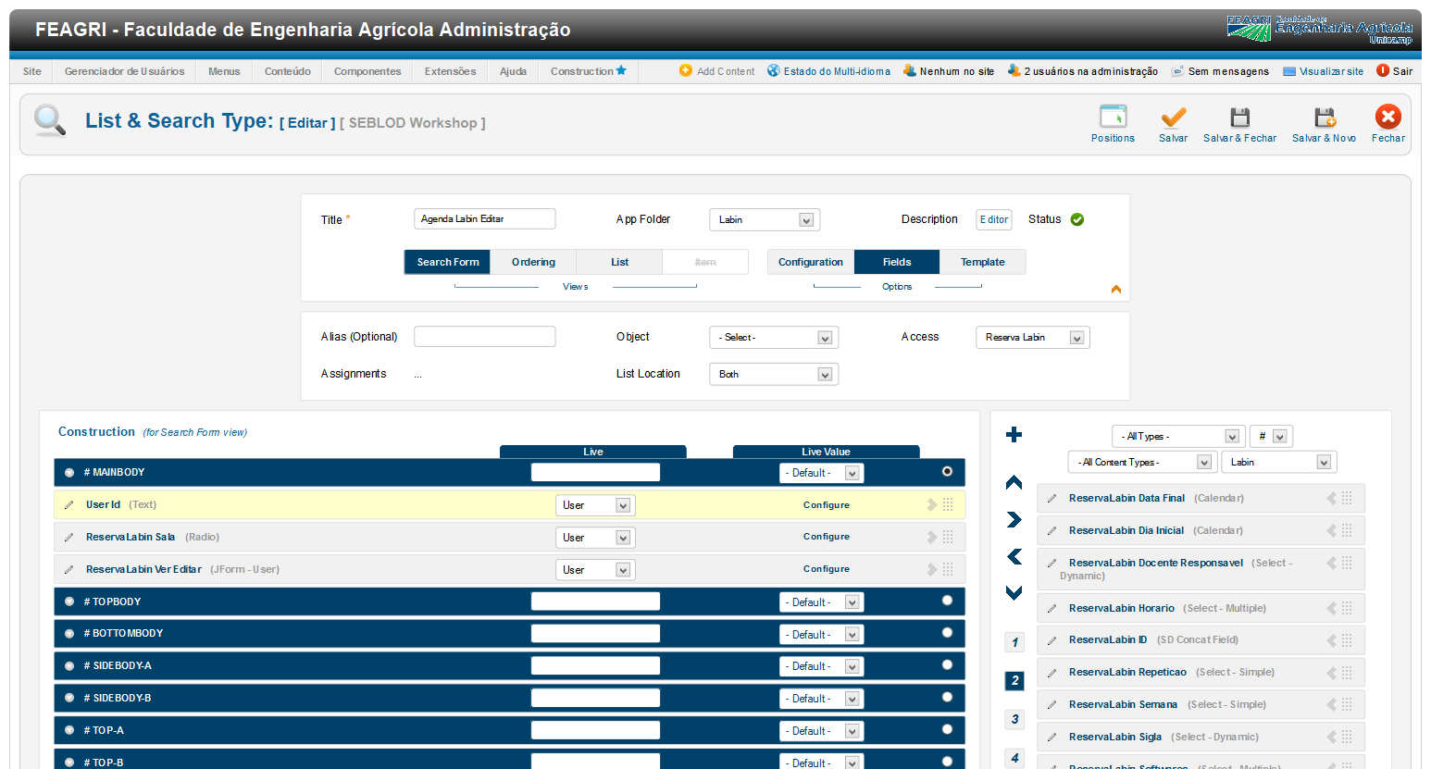Open the Extensões menu
1431x769 pixels.
[x=450, y=71]
